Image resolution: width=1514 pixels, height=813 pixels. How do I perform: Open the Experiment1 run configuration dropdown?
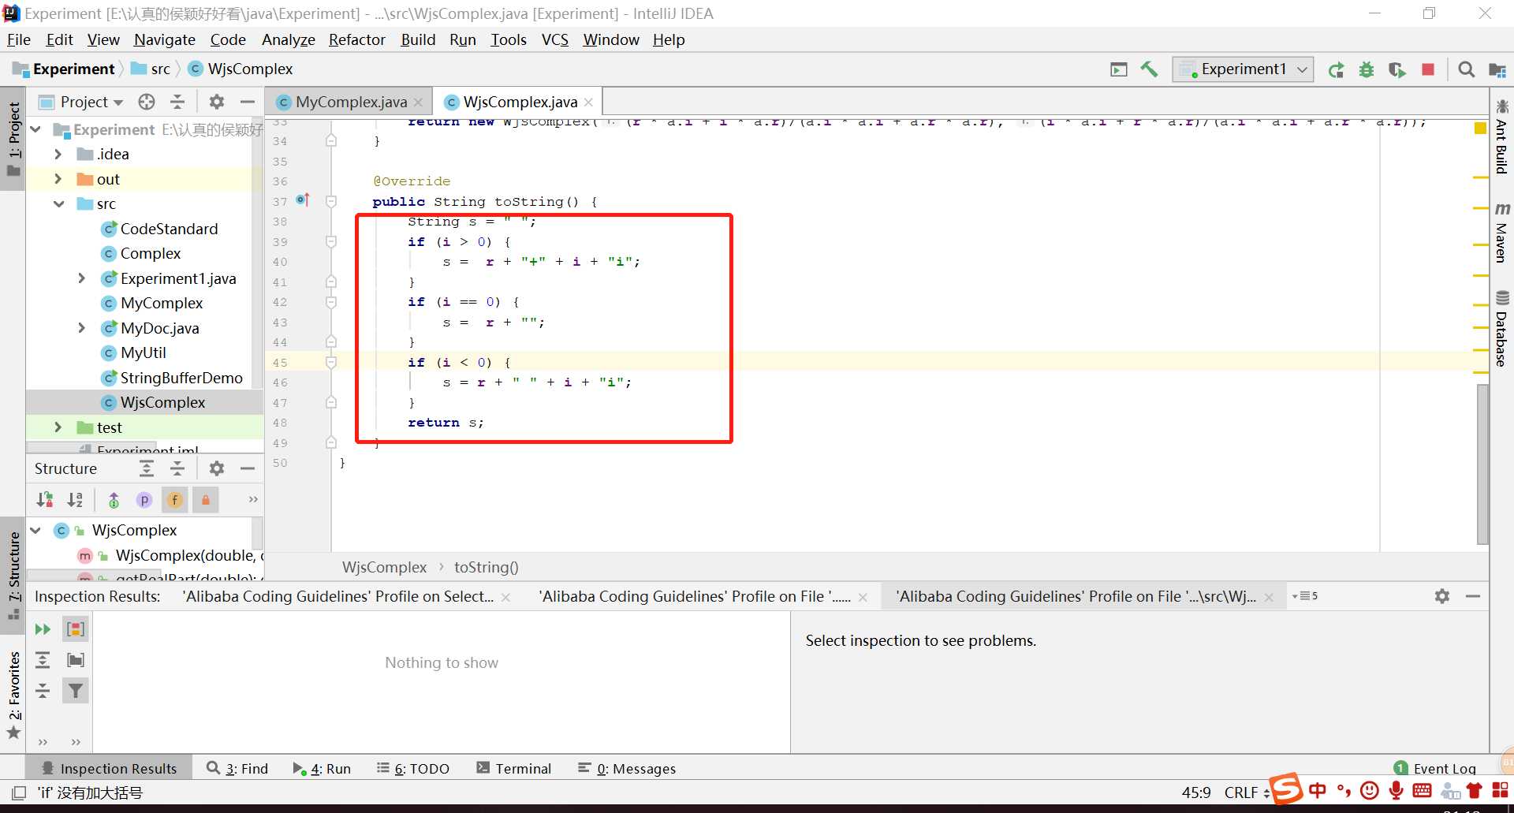click(1243, 69)
